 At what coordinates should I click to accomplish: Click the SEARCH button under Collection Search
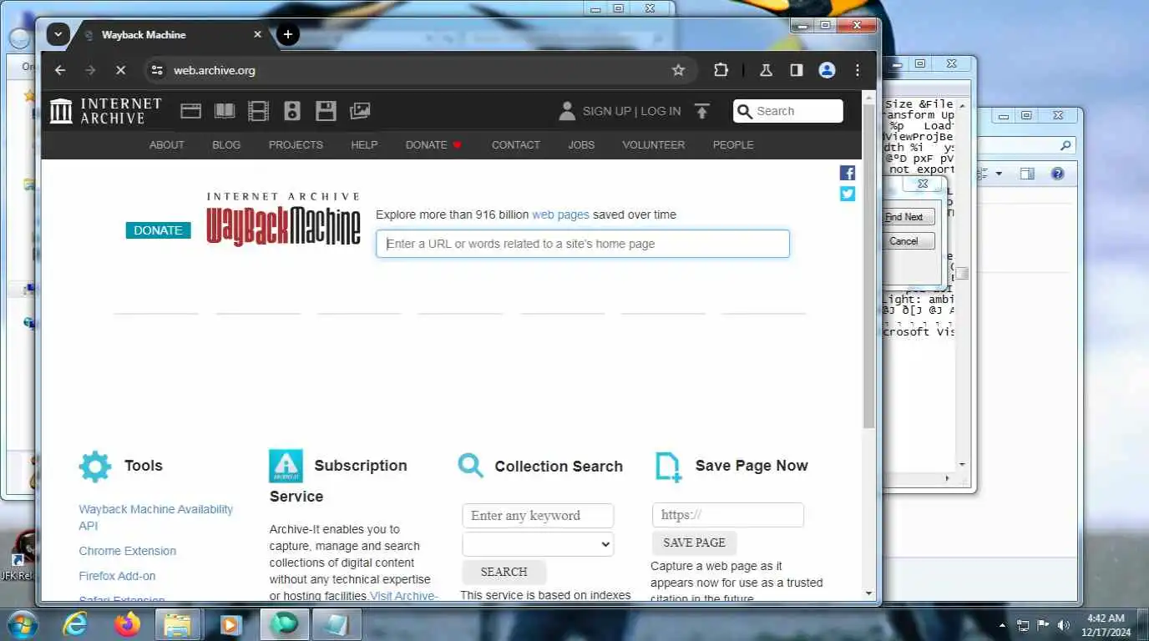click(504, 572)
